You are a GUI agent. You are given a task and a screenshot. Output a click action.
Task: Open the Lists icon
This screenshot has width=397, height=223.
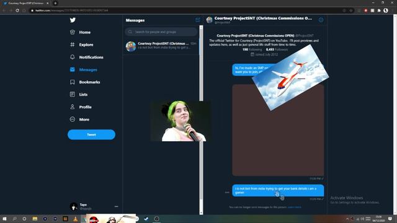[x=73, y=94]
